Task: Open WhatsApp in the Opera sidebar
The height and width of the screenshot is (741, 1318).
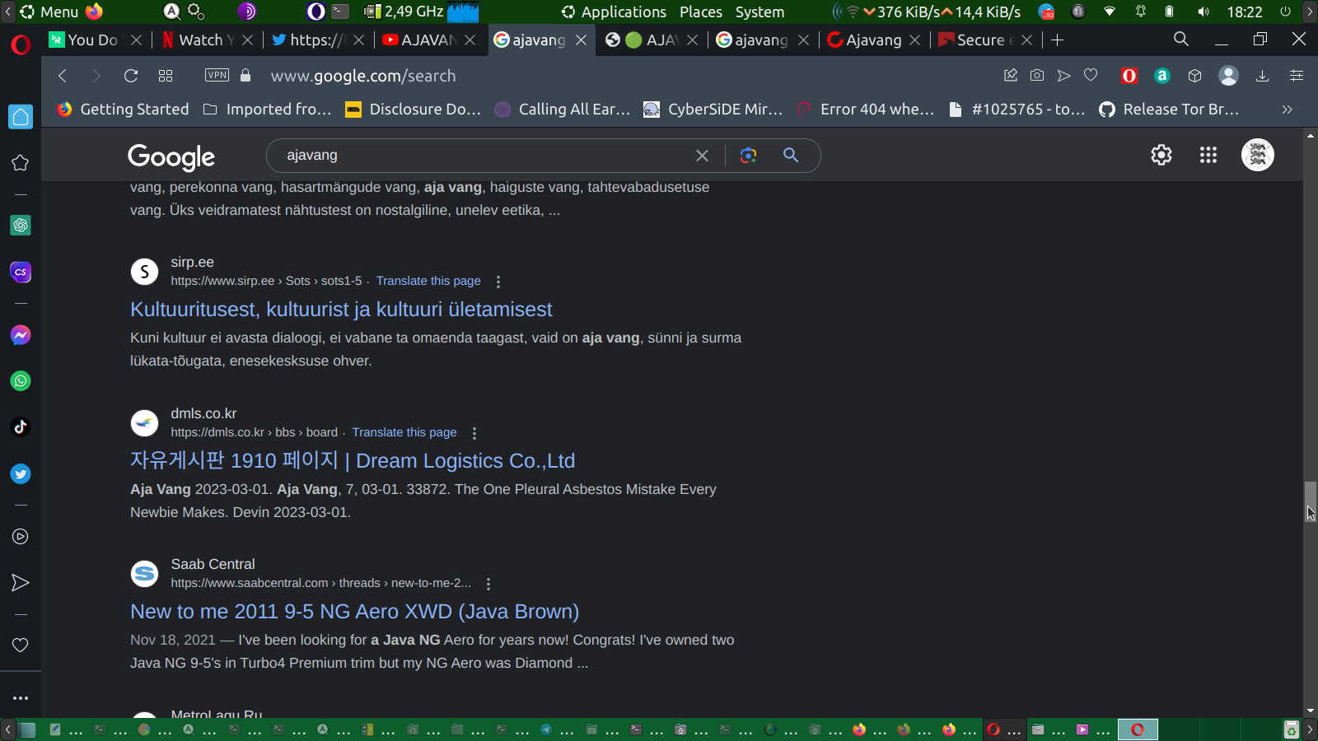Action: point(21,381)
